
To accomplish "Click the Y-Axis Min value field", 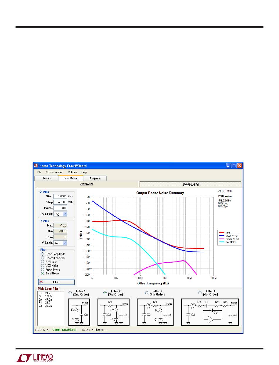I will click(x=60, y=231).
